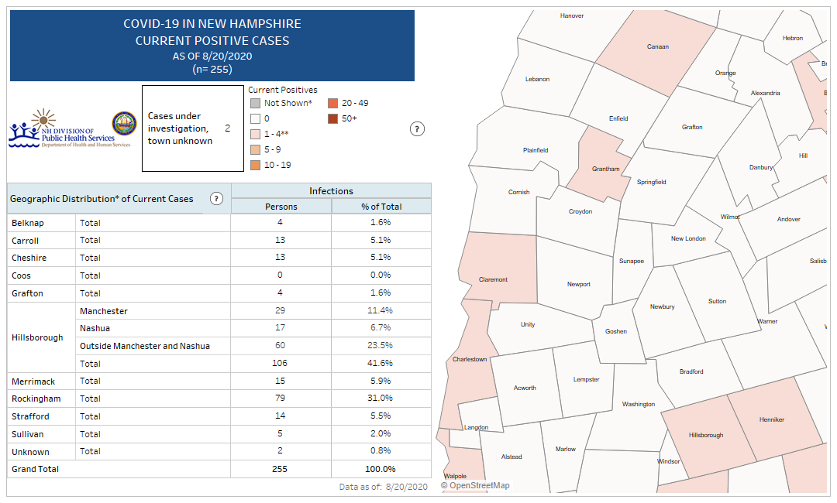Click the help icon beside the legend
The width and height of the screenshot is (837, 503).
pyautogui.click(x=416, y=128)
